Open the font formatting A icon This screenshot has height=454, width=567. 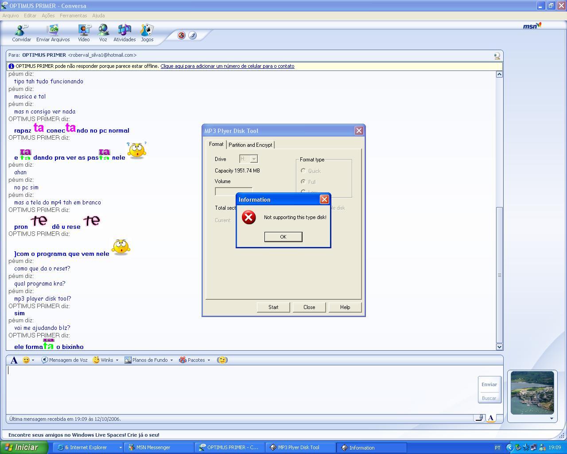[x=14, y=360]
